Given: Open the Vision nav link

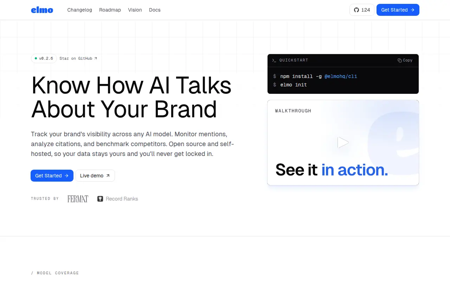Looking at the screenshot, I should (x=135, y=10).
